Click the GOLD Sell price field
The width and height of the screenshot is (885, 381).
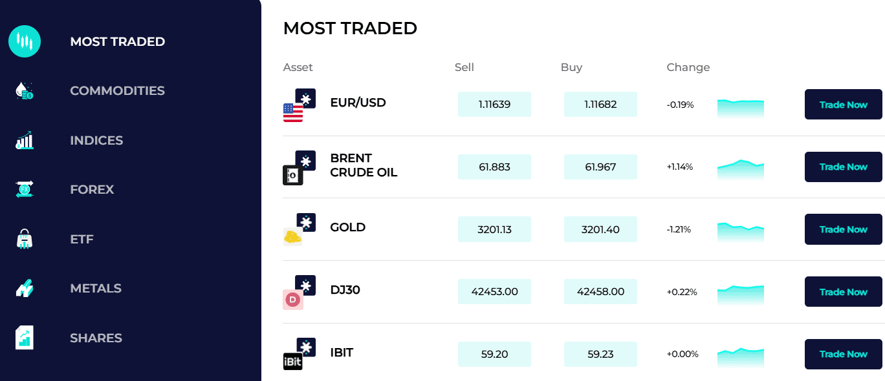494,229
